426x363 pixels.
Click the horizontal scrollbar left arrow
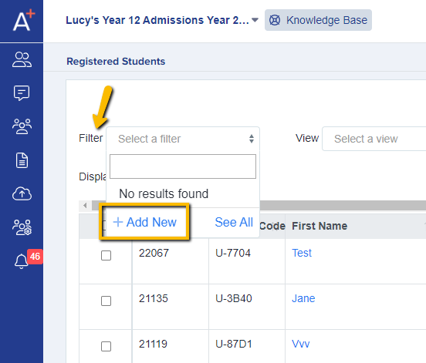point(85,205)
